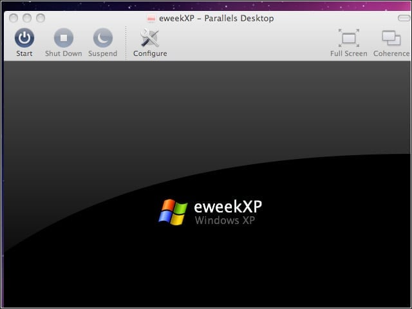Minimize the Parallels Desktop window
This screenshot has width=412, height=309.
[27, 18]
